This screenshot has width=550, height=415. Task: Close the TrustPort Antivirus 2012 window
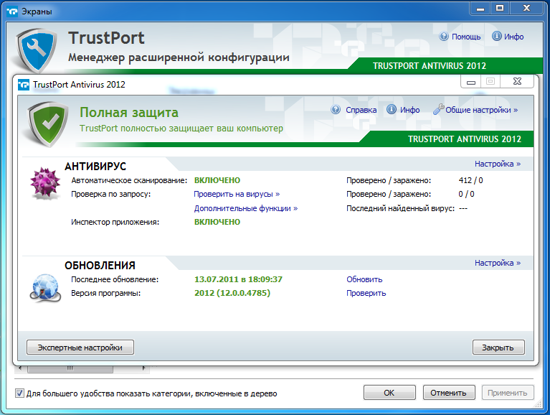click(517, 81)
